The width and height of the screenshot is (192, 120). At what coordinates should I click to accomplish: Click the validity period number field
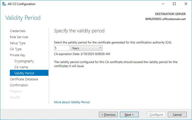tap(62, 48)
